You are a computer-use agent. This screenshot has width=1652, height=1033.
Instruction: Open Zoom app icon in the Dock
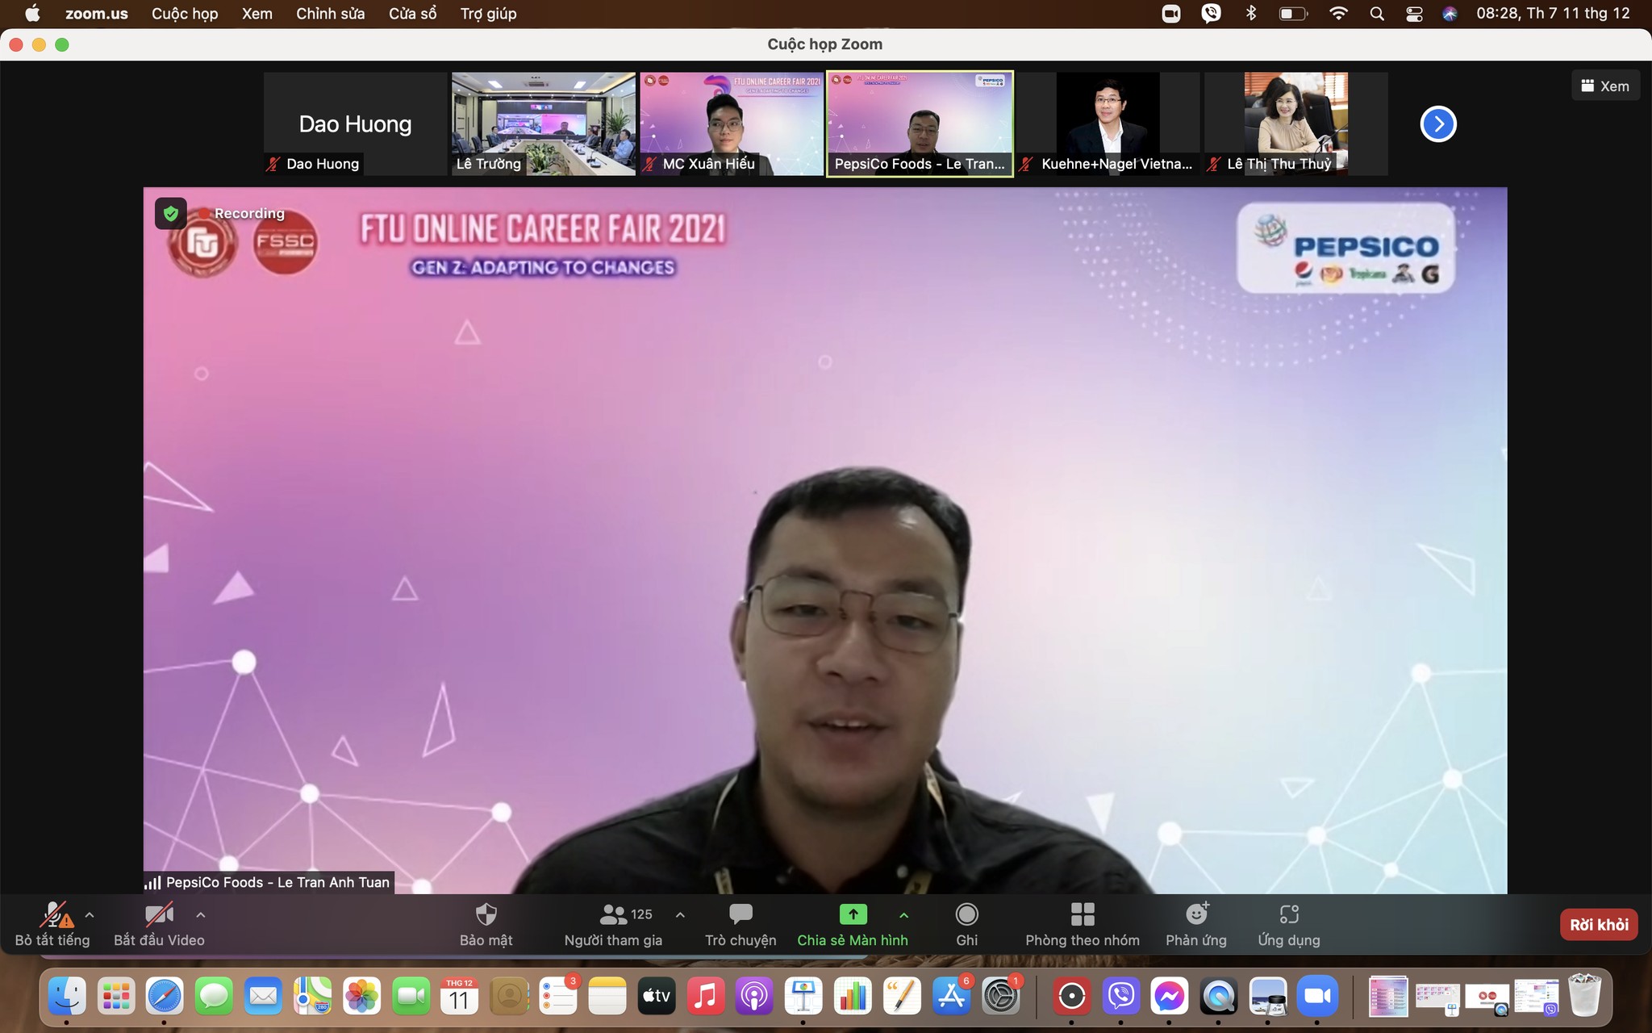[x=1317, y=997]
